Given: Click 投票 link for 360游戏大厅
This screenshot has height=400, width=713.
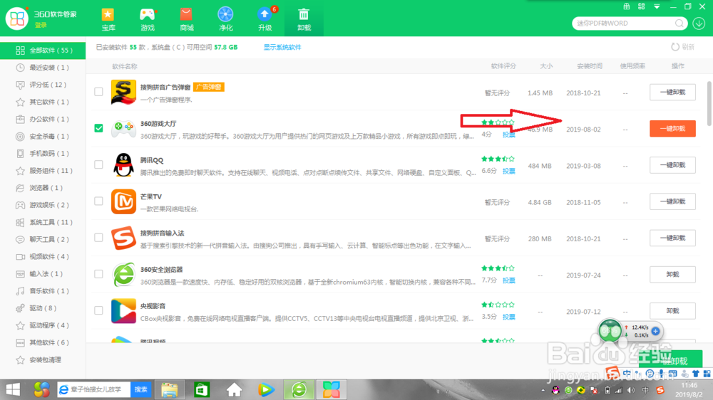Looking at the screenshot, I should [x=509, y=135].
